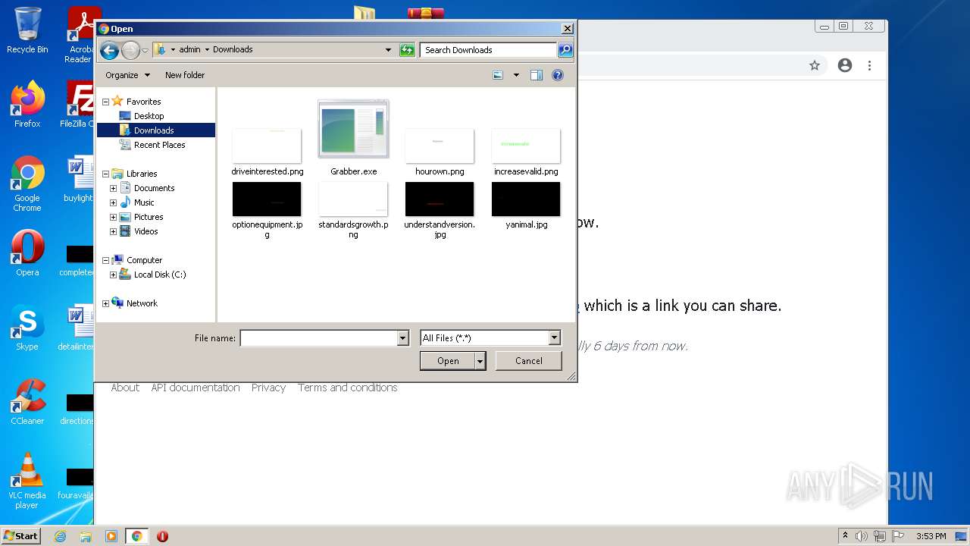This screenshot has height=546, width=970.
Task: Select file increasevalid.png
Action: pyautogui.click(x=526, y=152)
